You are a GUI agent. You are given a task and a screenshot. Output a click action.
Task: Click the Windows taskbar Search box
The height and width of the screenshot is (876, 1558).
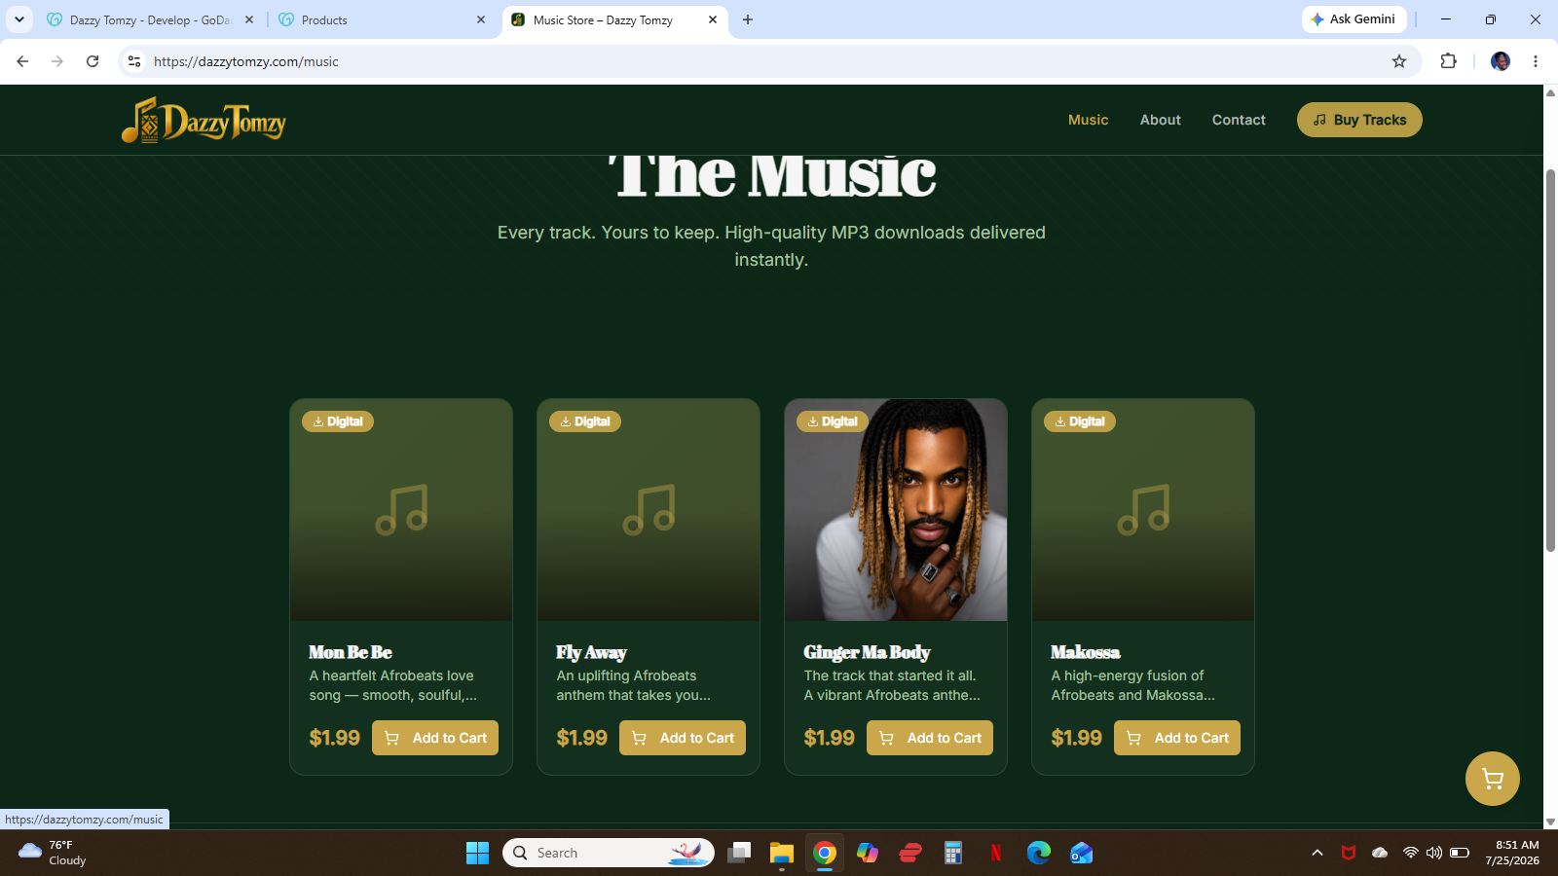click(609, 853)
